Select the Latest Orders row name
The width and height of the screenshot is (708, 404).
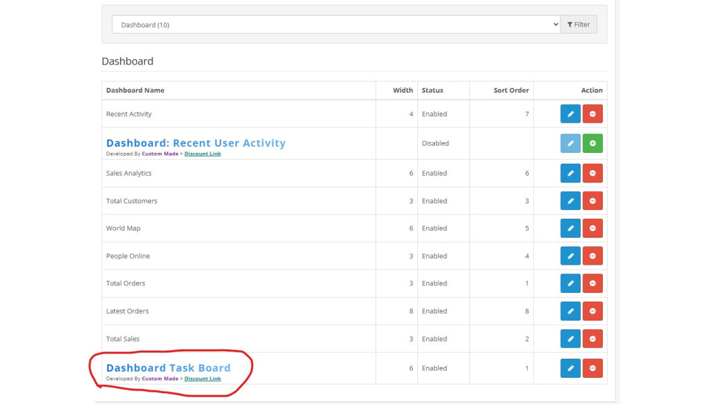(x=127, y=311)
